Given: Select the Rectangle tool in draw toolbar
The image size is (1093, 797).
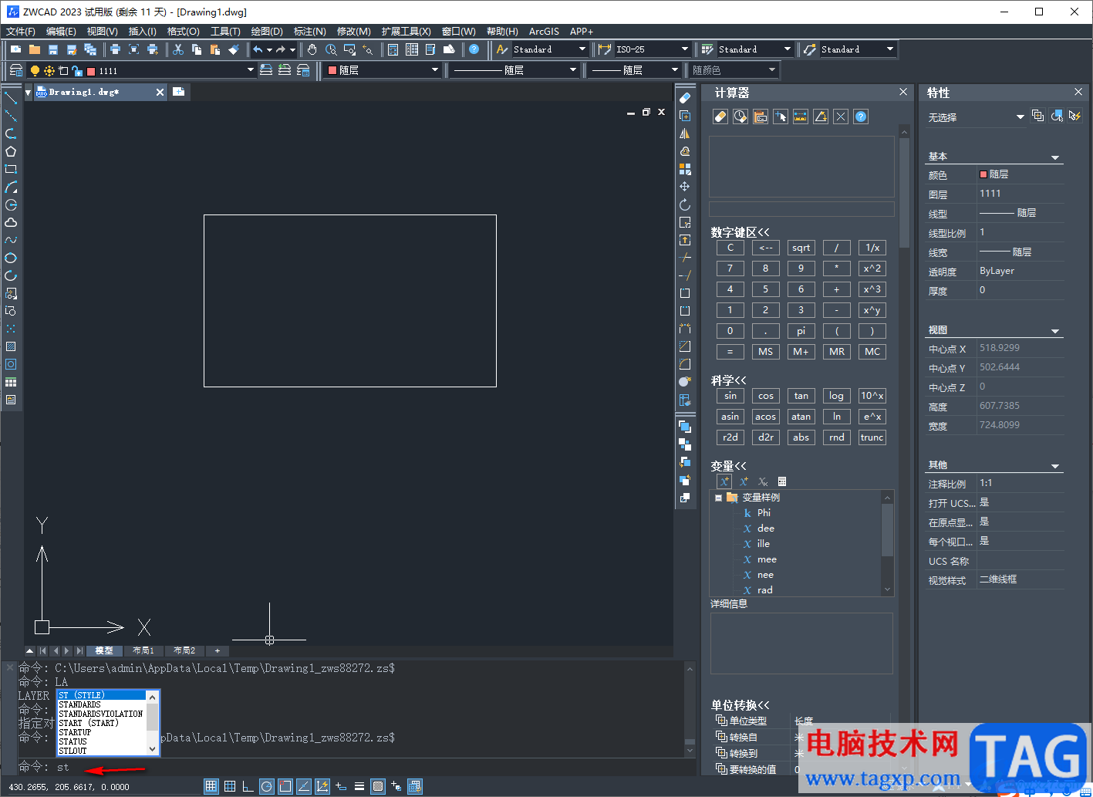Looking at the screenshot, I should (11, 169).
